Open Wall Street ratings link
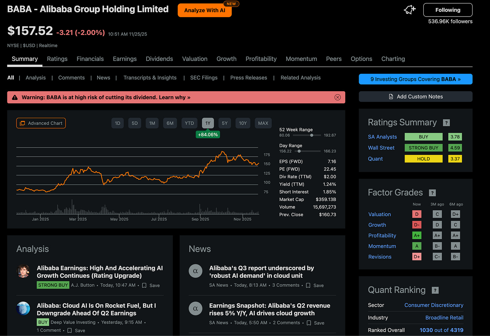Screen dimensions: 490x336 pos(381,148)
